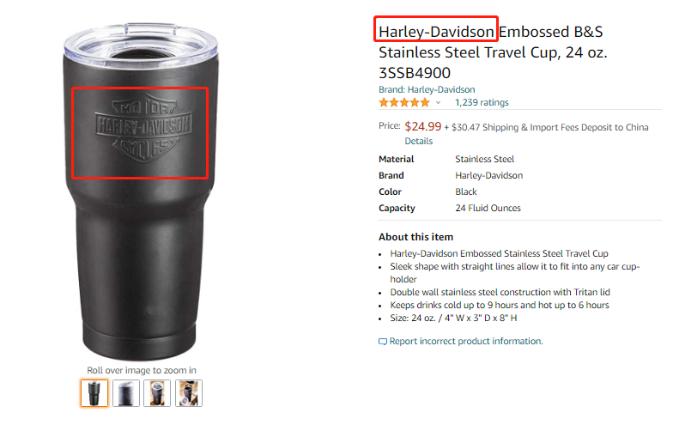Open the 1,239 ratings link
Viewport: 673px width, 425px height.
click(482, 102)
